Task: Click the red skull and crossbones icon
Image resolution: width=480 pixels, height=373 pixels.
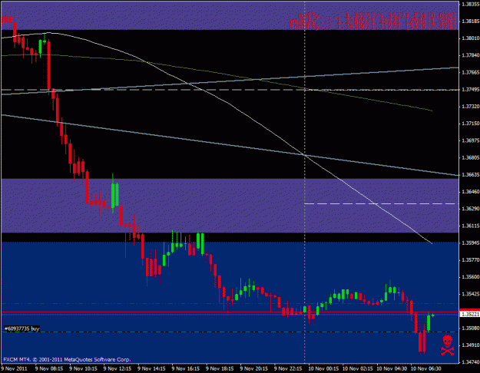Action: pyautogui.click(x=447, y=345)
